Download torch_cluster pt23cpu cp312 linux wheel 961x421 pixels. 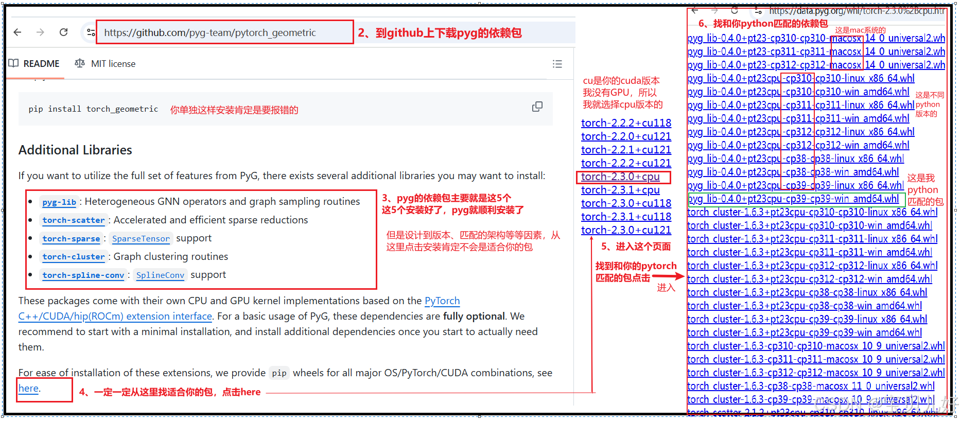pos(812,266)
